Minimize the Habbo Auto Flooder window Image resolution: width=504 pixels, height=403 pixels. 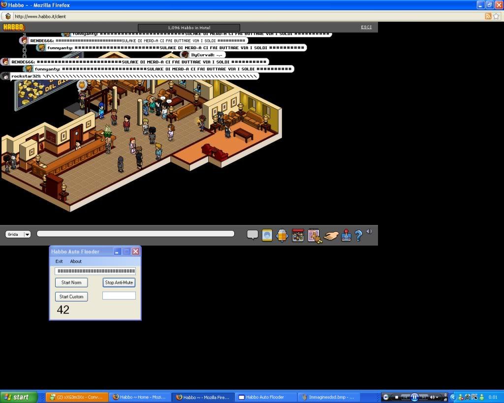point(117,251)
